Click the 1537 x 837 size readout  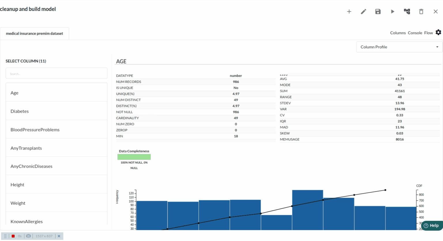44,236
